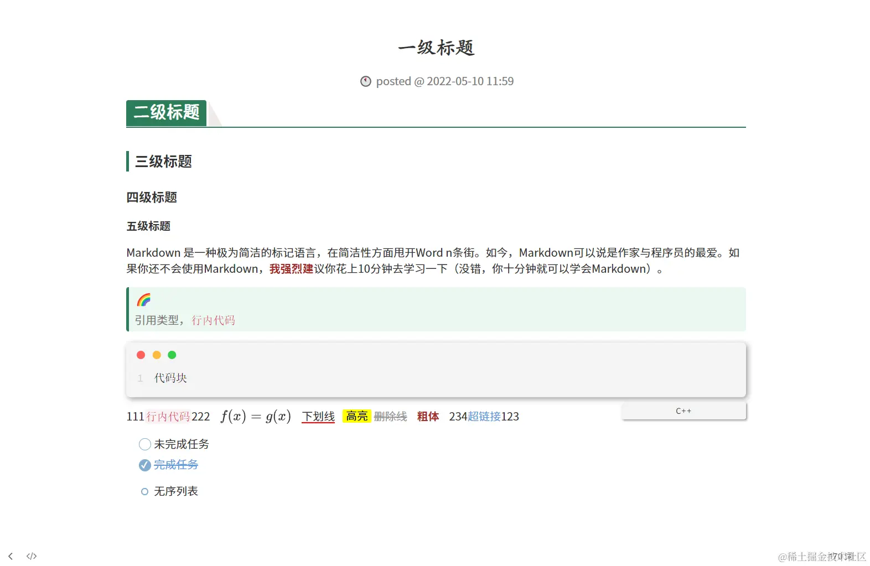Viewport: 870px width, 566px height.
Task: Click inline code 行内代码 between 111 and 222
Action: click(168, 417)
